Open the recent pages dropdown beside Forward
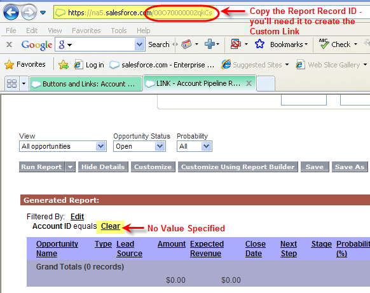 [x=43, y=12]
